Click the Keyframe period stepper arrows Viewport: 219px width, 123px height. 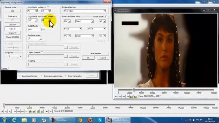[x=41, y=38]
